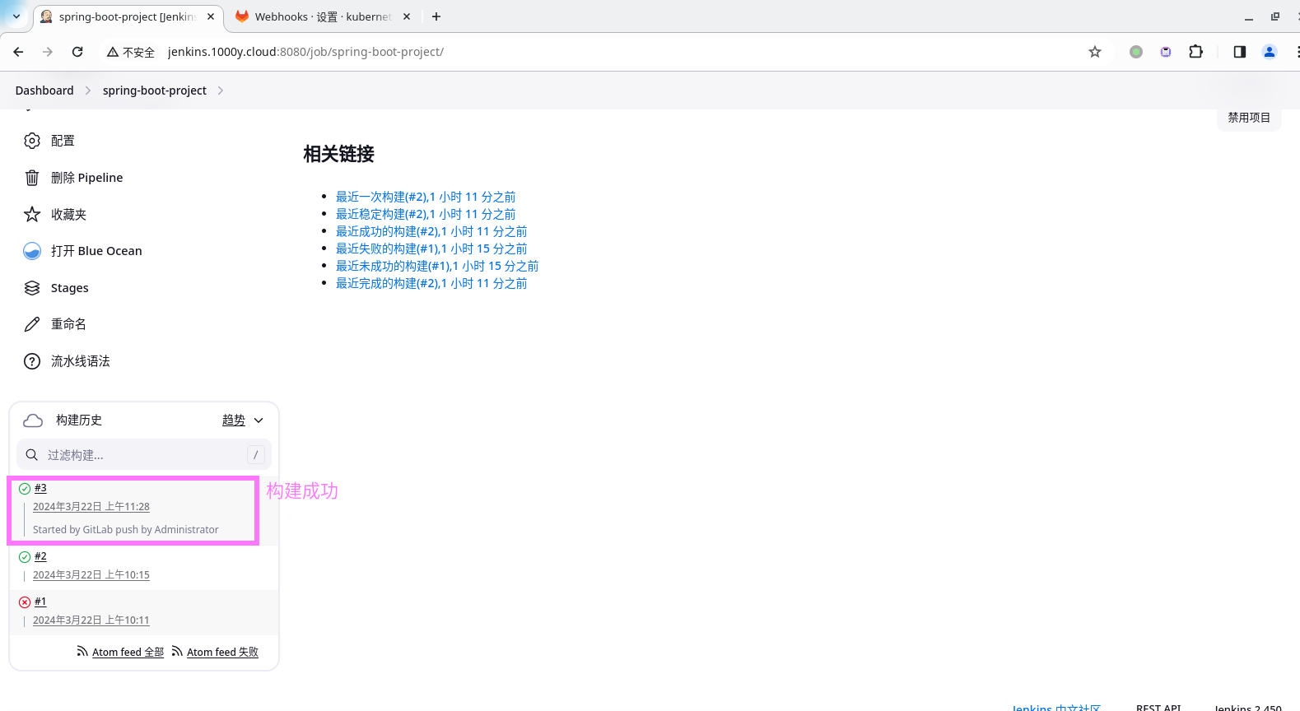The width and height of the screenshot is (1300, 711).
Task: Click the 趋势 link
Action: coord(234,421)
